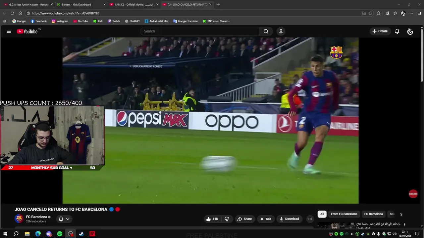The image size is (424, 238).
Task: Open Steam from the Windows taskbar
Action: click(x=81, y=234)
